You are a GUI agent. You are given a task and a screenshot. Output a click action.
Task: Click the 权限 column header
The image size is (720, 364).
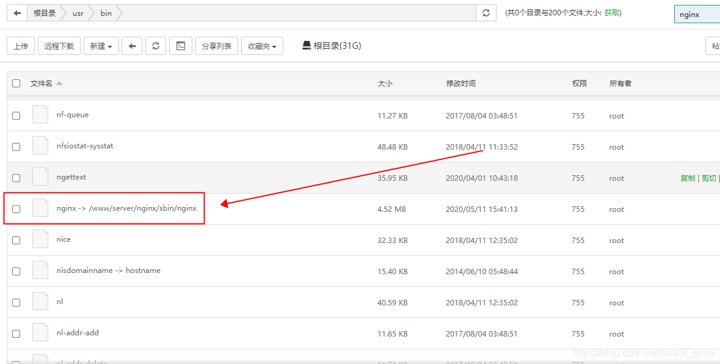point(580,84)
